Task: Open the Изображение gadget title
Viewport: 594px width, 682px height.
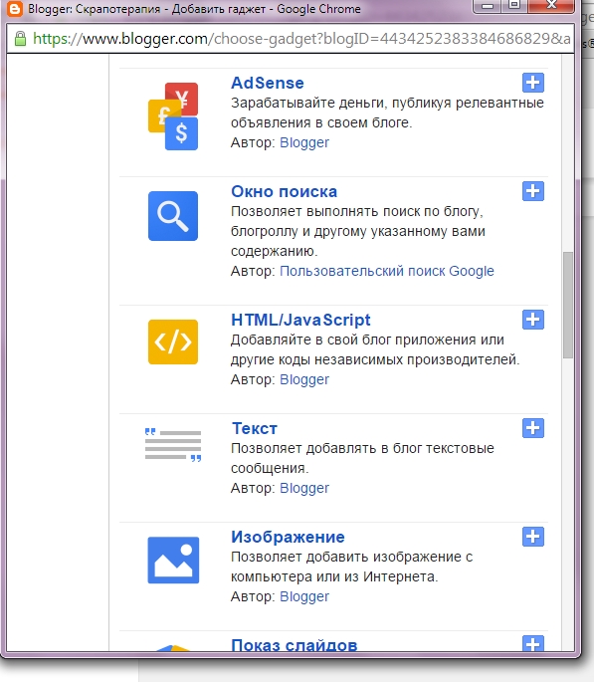Action: 288,537
